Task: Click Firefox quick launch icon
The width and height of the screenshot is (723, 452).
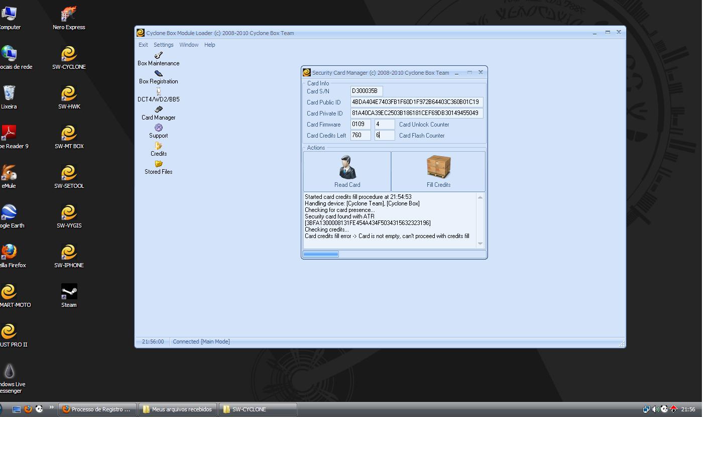Action: (x=28, y=409)
